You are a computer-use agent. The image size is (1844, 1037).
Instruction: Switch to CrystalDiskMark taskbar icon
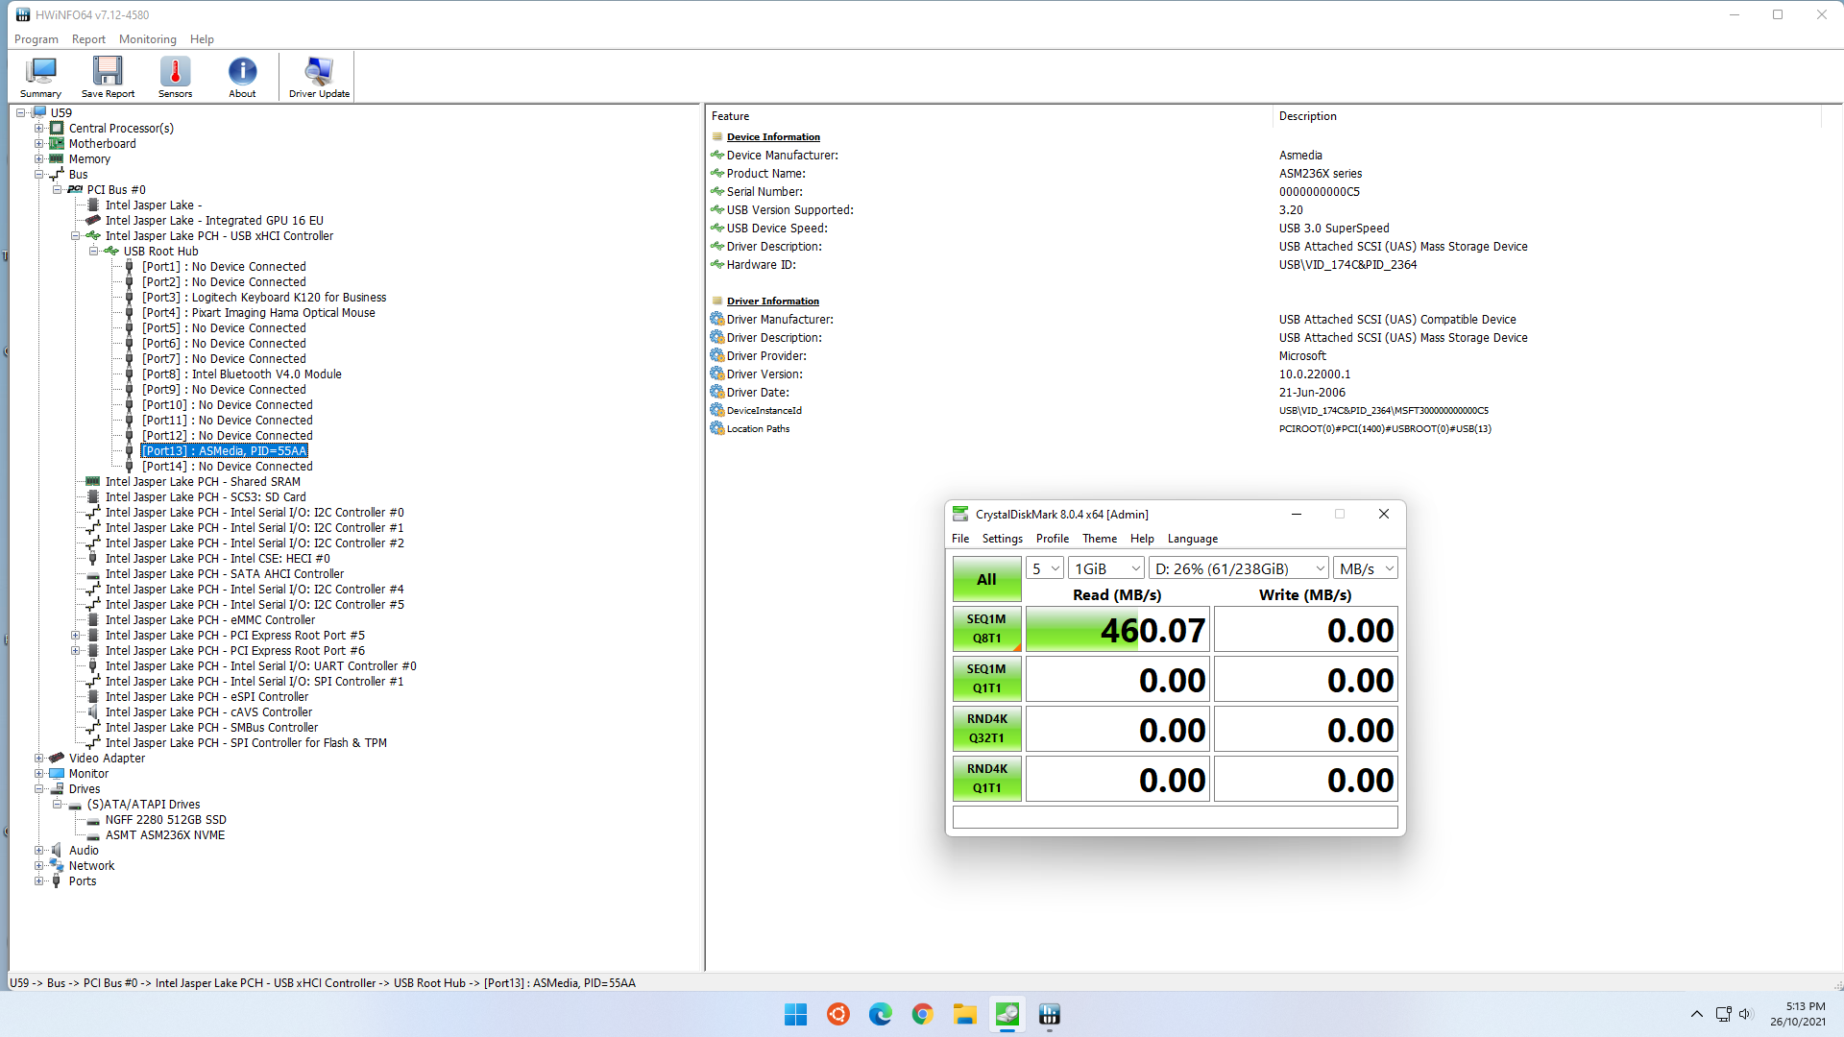pyautogui.click(x=1007, y=1014)
